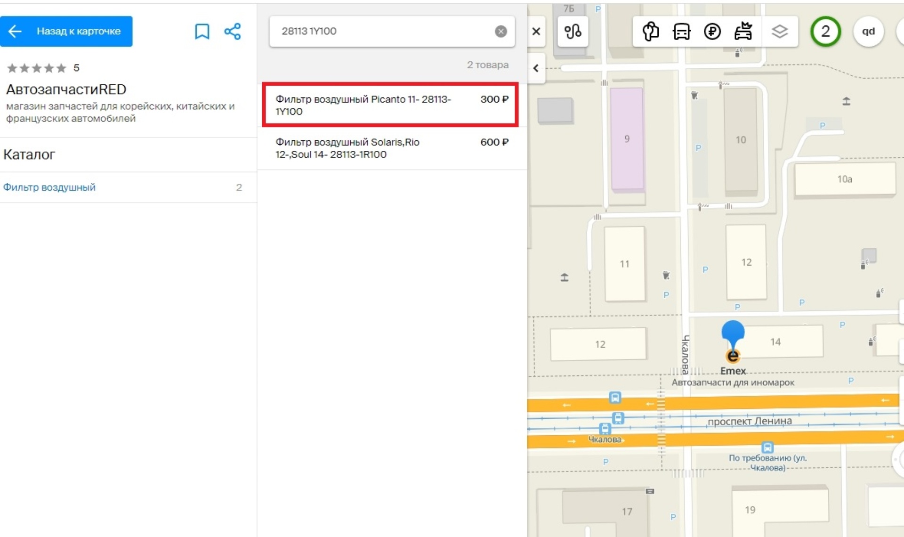Viewport: 904px width, 537px height.
Task: Click the АвтозапчастиRED store title
Action: pos(66,89)
